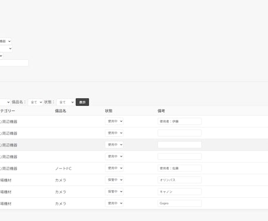
Task: Open the top form dropdown showing 機器
Action: [5, 41]
